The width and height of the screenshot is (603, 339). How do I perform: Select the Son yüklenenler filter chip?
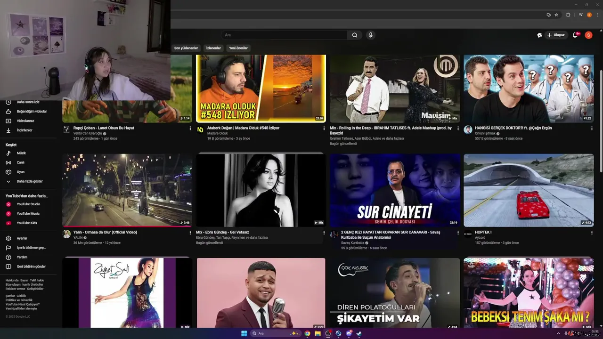coord(186,48)
